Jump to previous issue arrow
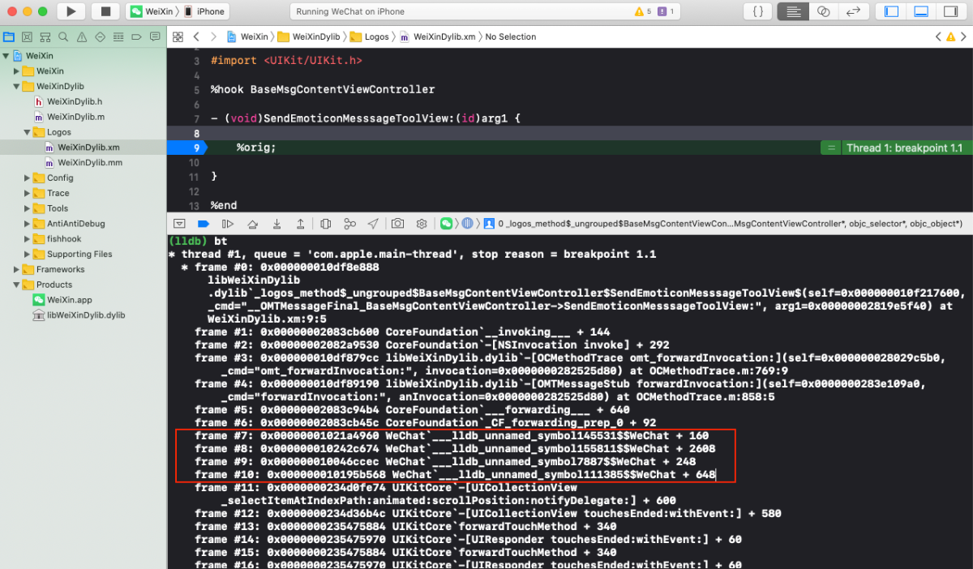 [938, 37]
